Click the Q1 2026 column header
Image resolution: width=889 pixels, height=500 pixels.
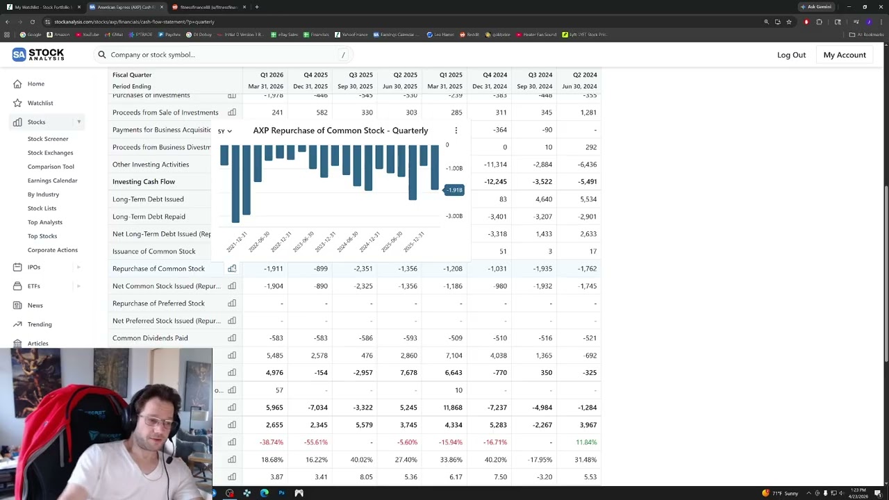coord(272,75)
